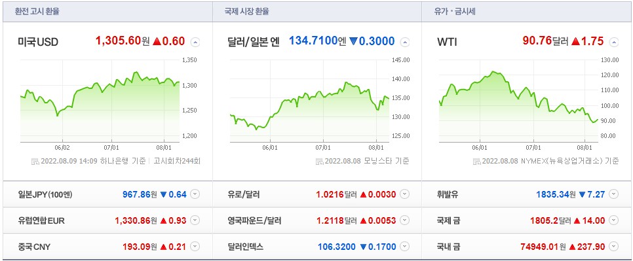Expand the 국제 금 row
The image size is (633, 261).
[x=614, y=220]
